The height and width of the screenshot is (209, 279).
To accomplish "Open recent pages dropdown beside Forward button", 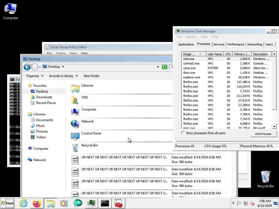I will click(40, 67).
